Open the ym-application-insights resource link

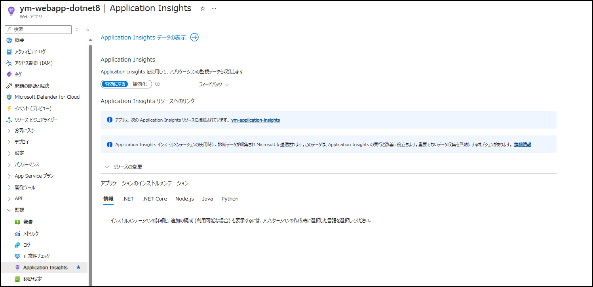click(x=255, y=120)
